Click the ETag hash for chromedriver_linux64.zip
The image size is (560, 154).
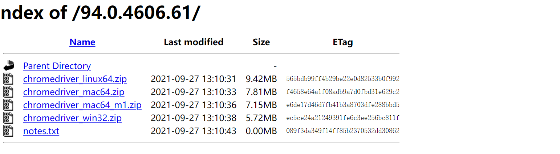(342, 79)
